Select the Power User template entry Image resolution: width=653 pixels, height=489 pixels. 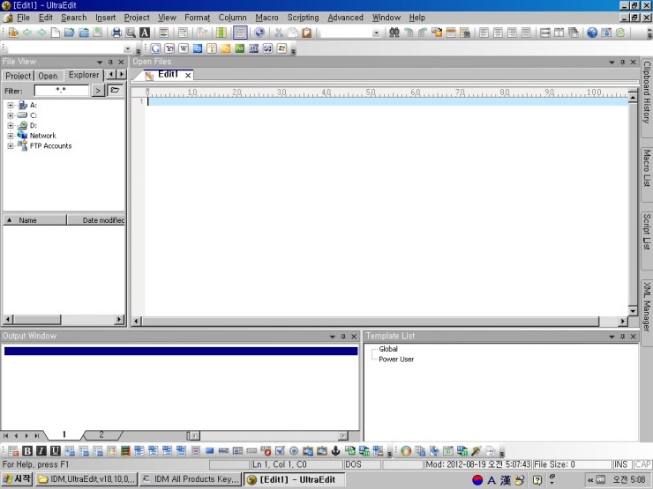pos(396,359)
